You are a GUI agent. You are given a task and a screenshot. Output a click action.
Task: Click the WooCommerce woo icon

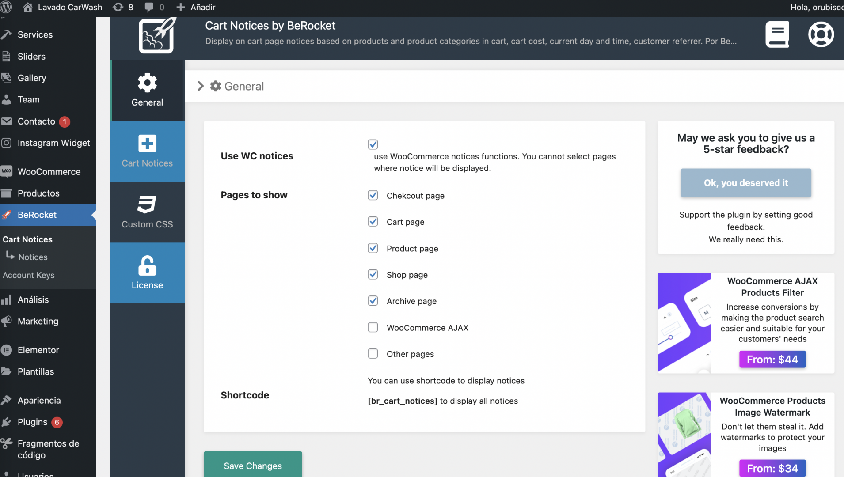click(6, 171)
